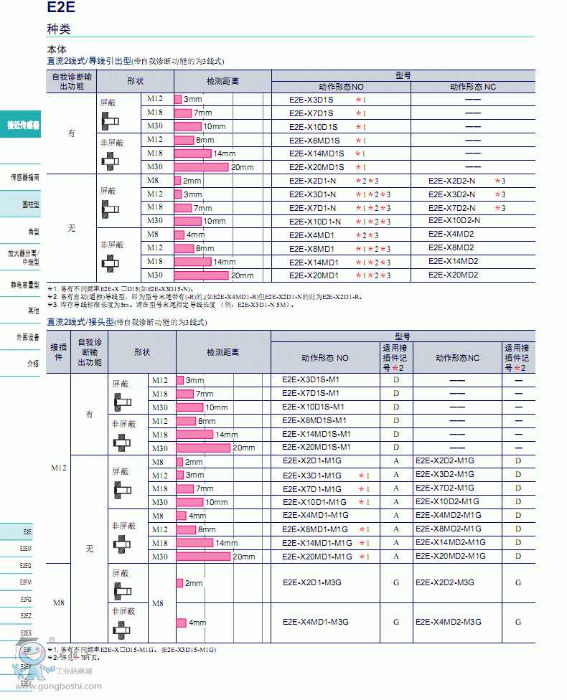Select NC model E2E-X20MD2
This screenshot has height=700, width=567.
pyautogui.click(x=453, y=275)
